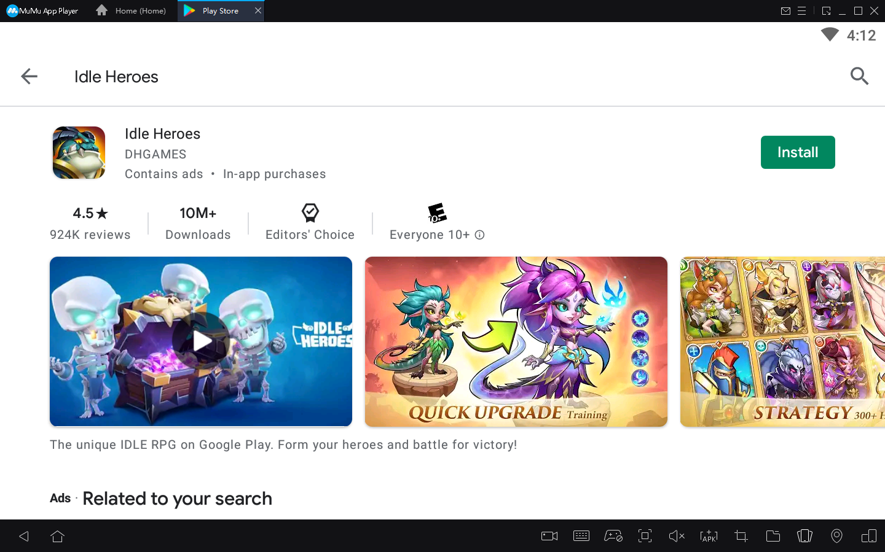This screenshot has width=885, height=552.
Task: Open multi-window instance manager
Action: [x=869, y=536]
